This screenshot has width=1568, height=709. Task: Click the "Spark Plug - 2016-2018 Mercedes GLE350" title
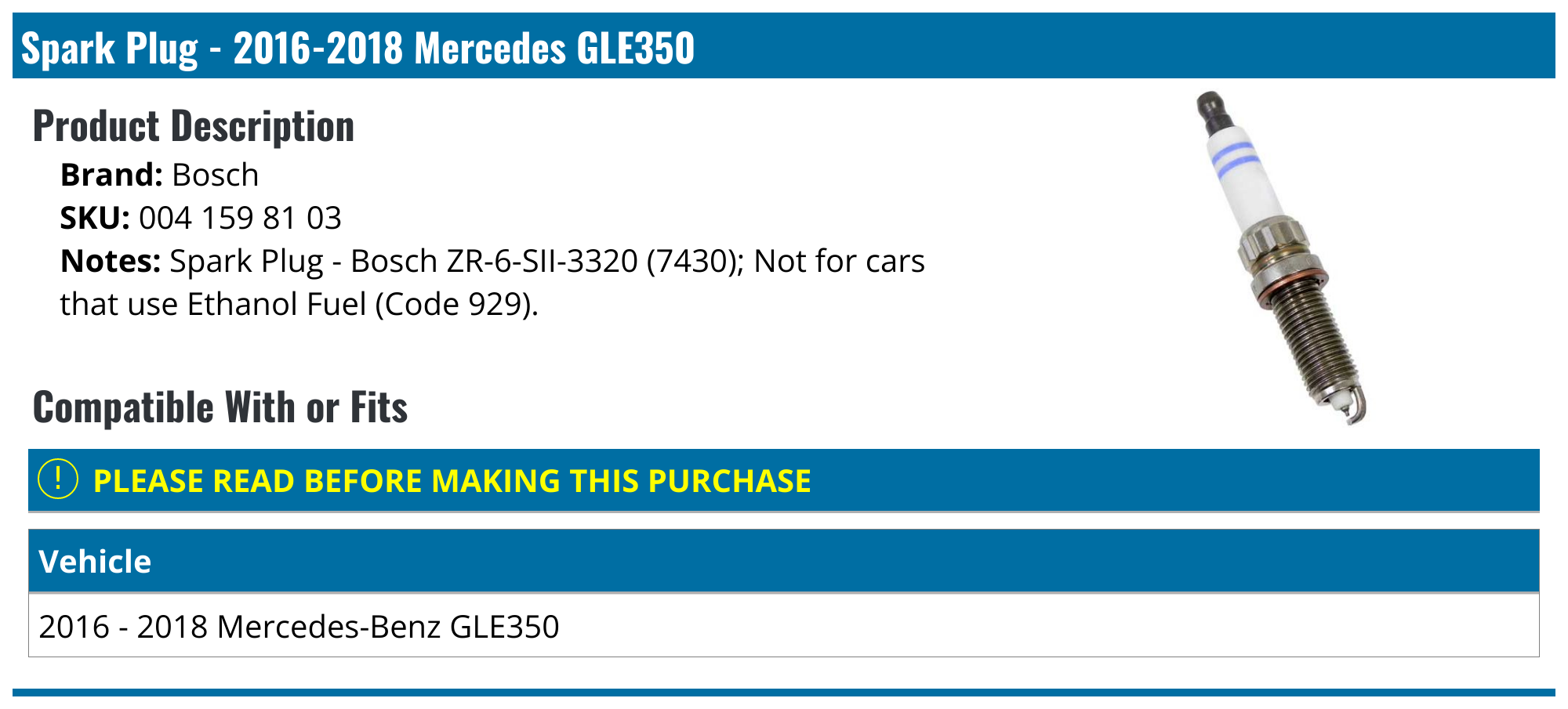358,48
